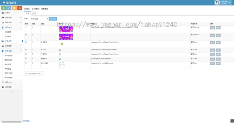Click the delete button in row 30
Image resolution: width=234 pixels, height=123 pixels.
click(218, 35)
